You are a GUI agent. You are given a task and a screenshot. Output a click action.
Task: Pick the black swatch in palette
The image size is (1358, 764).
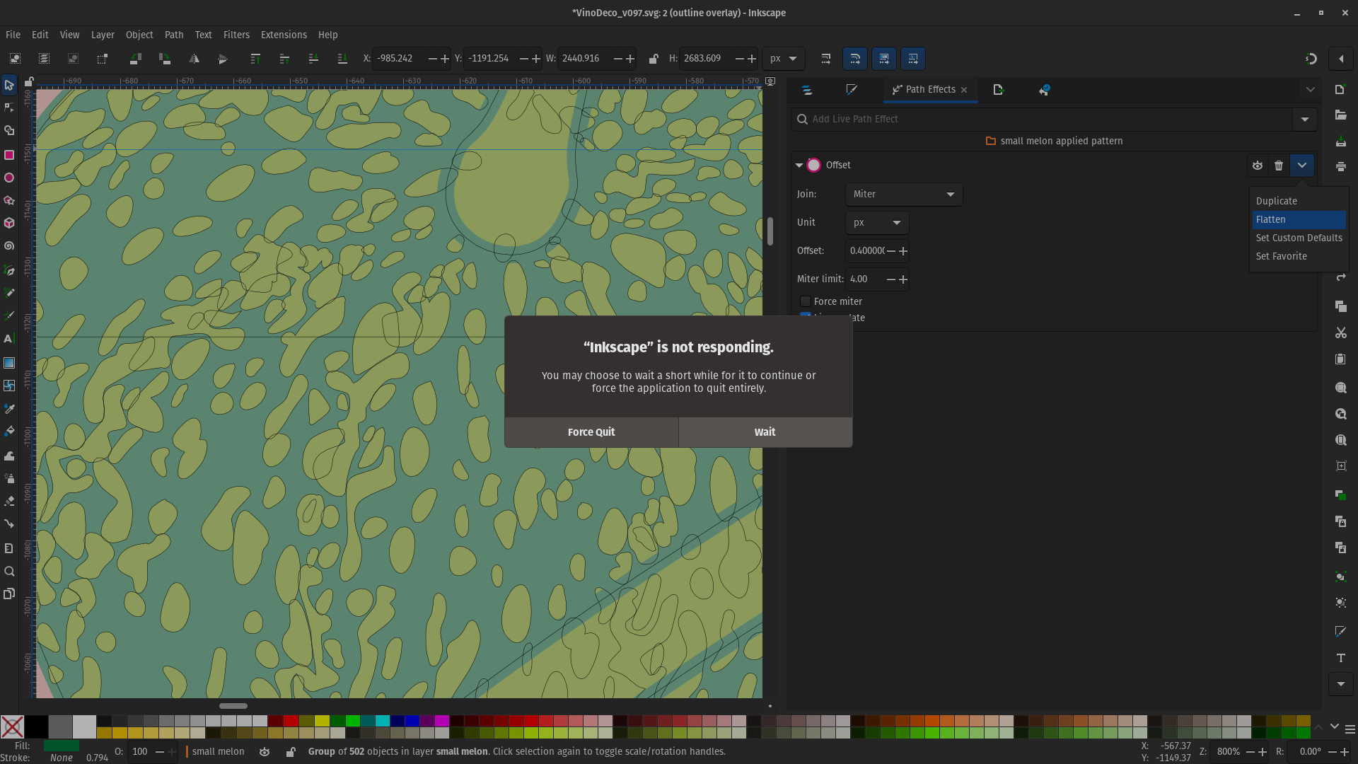tap(37, 727)
